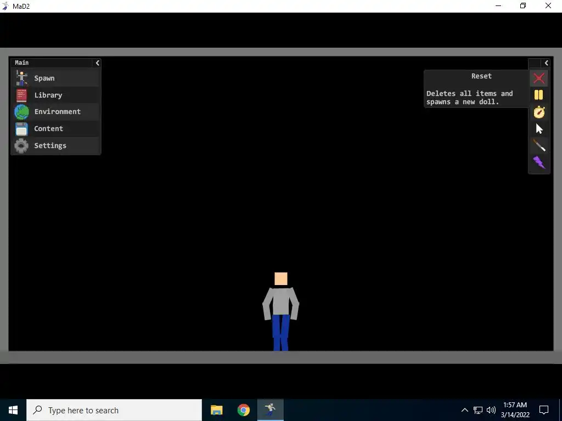Viewport: 562px width, 421px height.
Task: Click the Environment globe icon
Action: 21,112
